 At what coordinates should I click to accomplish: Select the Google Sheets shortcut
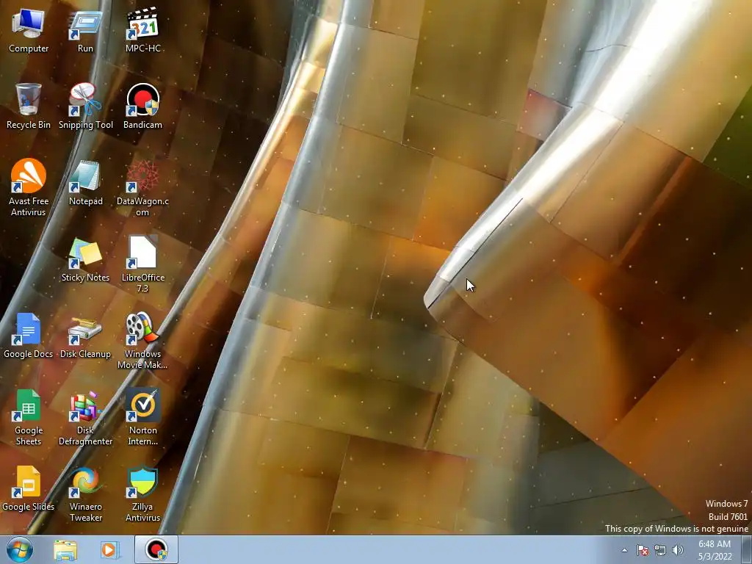point(29,417)
